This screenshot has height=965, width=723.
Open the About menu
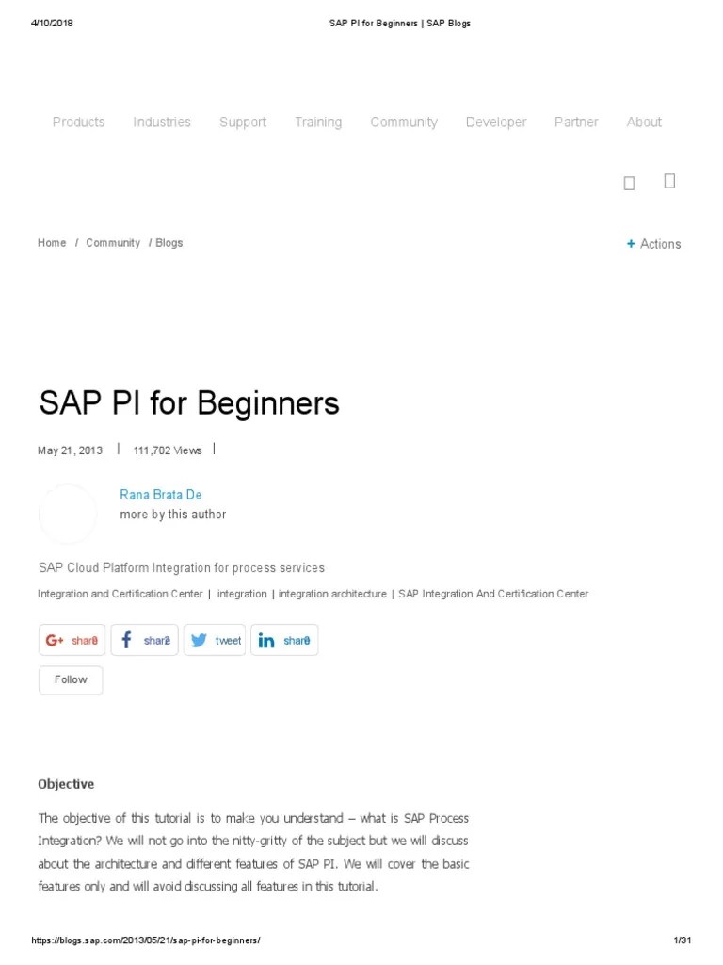(643, 122)
